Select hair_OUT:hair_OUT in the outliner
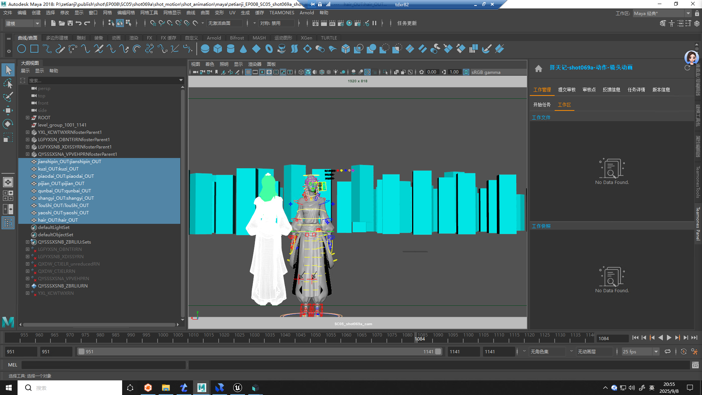 pyautogui.click(x=58, y=220)
